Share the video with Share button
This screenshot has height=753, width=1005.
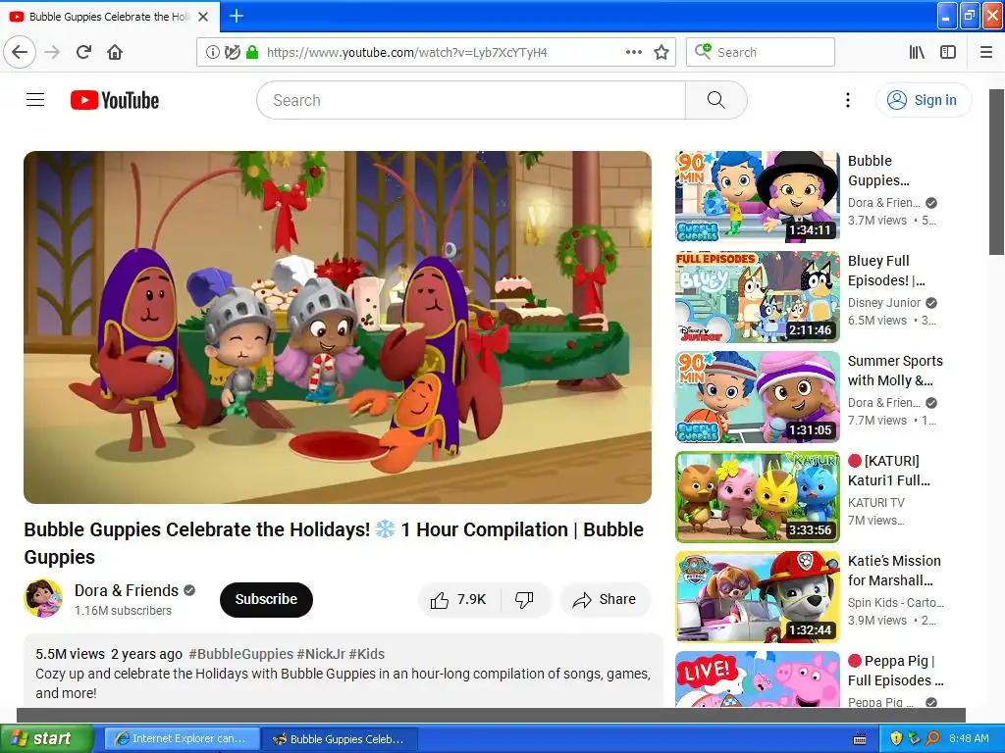[605, 599]
